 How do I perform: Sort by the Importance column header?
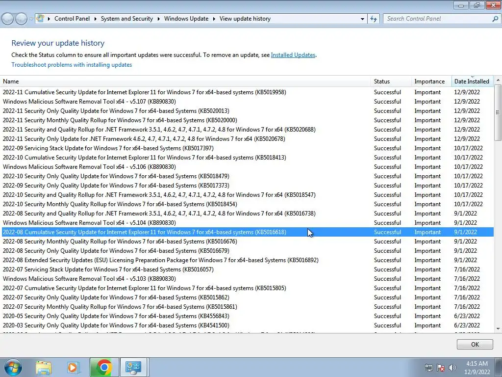click(431, 81)
